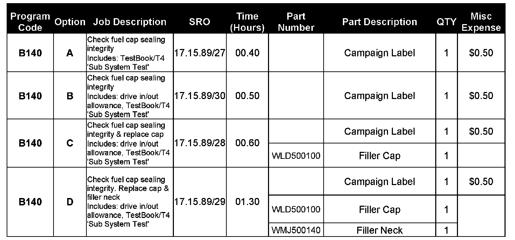This screenshot has width=515, height=240.
Task: Select the Job Description column header
Action: [x=129, y=22]
